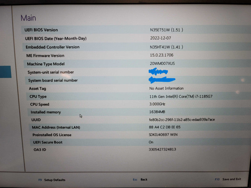
Task: Click BIOS version value N35ET51W (1.51)
Action: [x=167, y=30]
